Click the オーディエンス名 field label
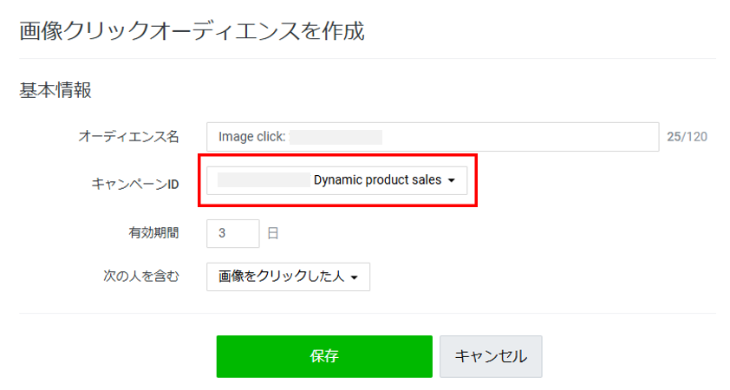The width and height of the screenshot is (730, 390). [x=128, y=136]
